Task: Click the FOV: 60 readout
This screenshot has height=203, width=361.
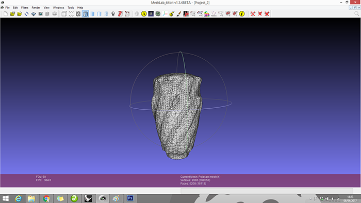Action: tap(41, 177)
